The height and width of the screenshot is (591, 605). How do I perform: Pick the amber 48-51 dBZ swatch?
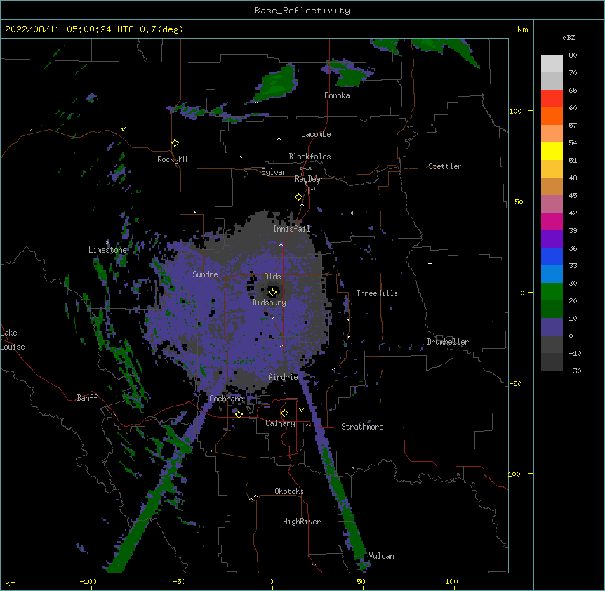point(552,169)
